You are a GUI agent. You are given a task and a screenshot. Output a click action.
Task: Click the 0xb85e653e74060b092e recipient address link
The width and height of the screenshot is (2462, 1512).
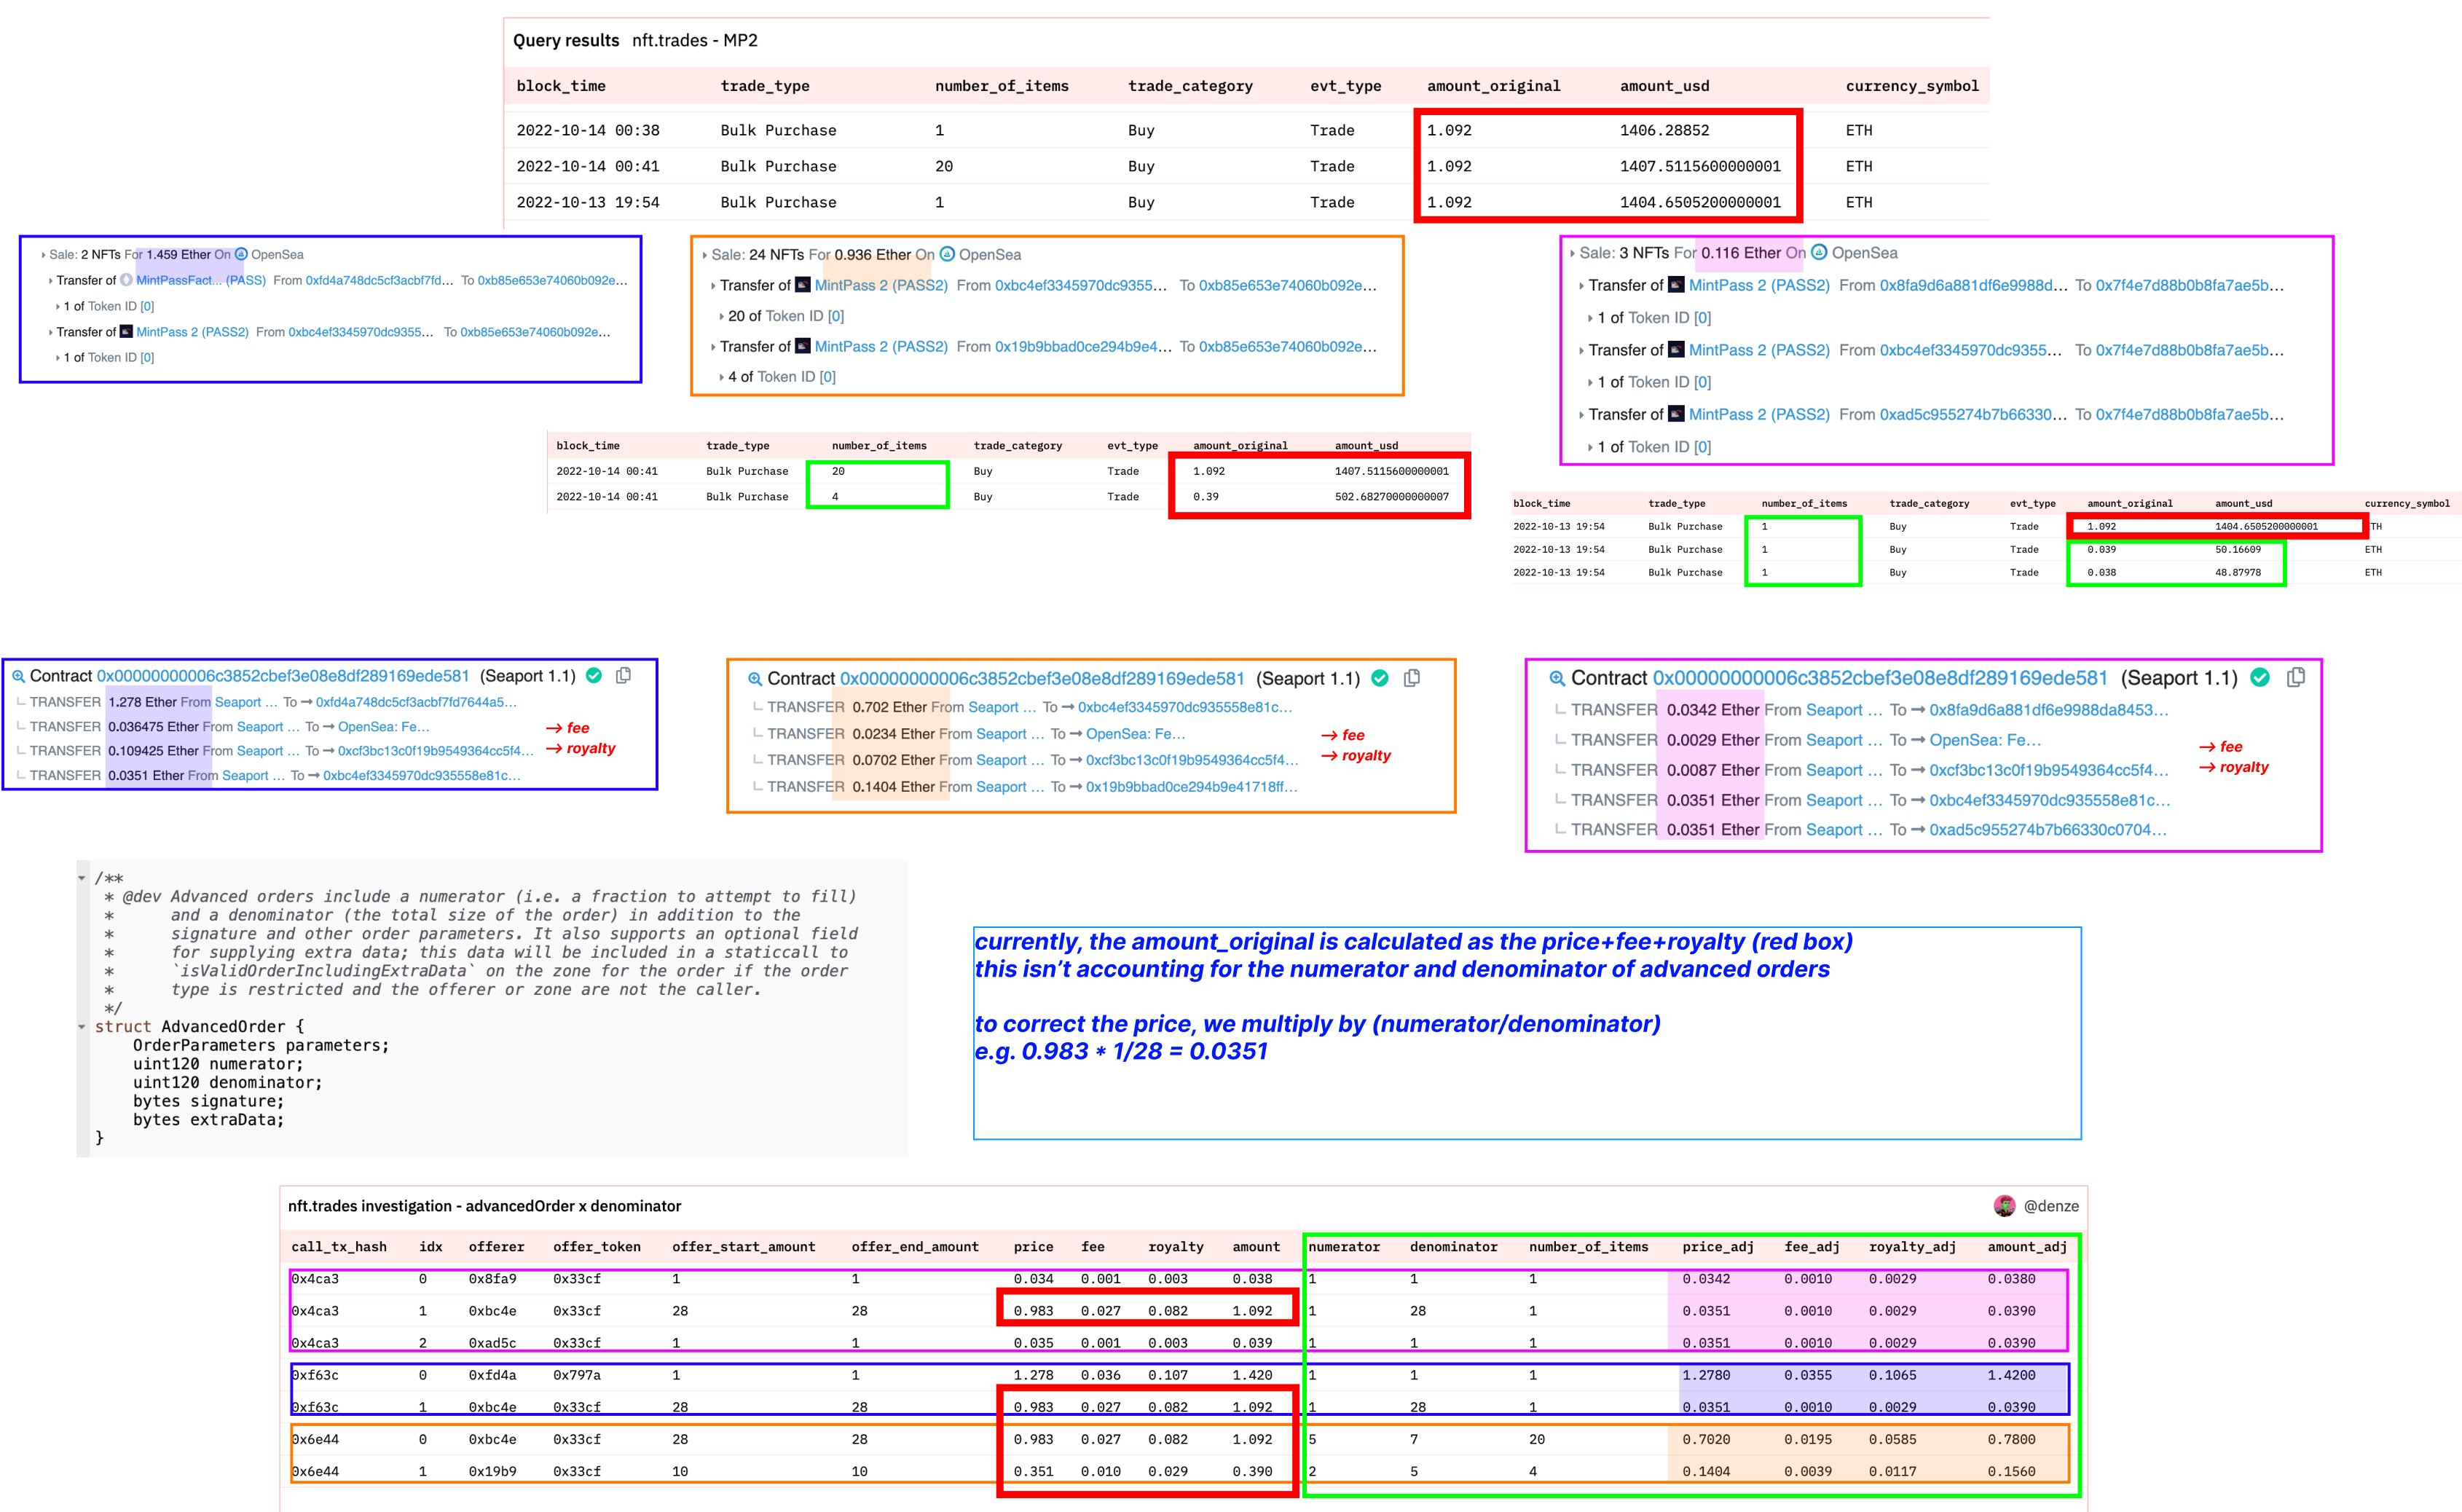point(553,280)
